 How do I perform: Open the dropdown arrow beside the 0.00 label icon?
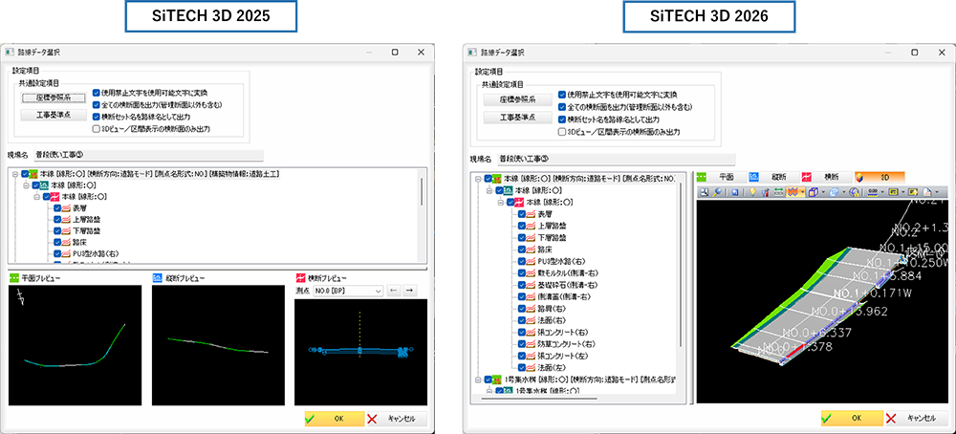(882, 192)
